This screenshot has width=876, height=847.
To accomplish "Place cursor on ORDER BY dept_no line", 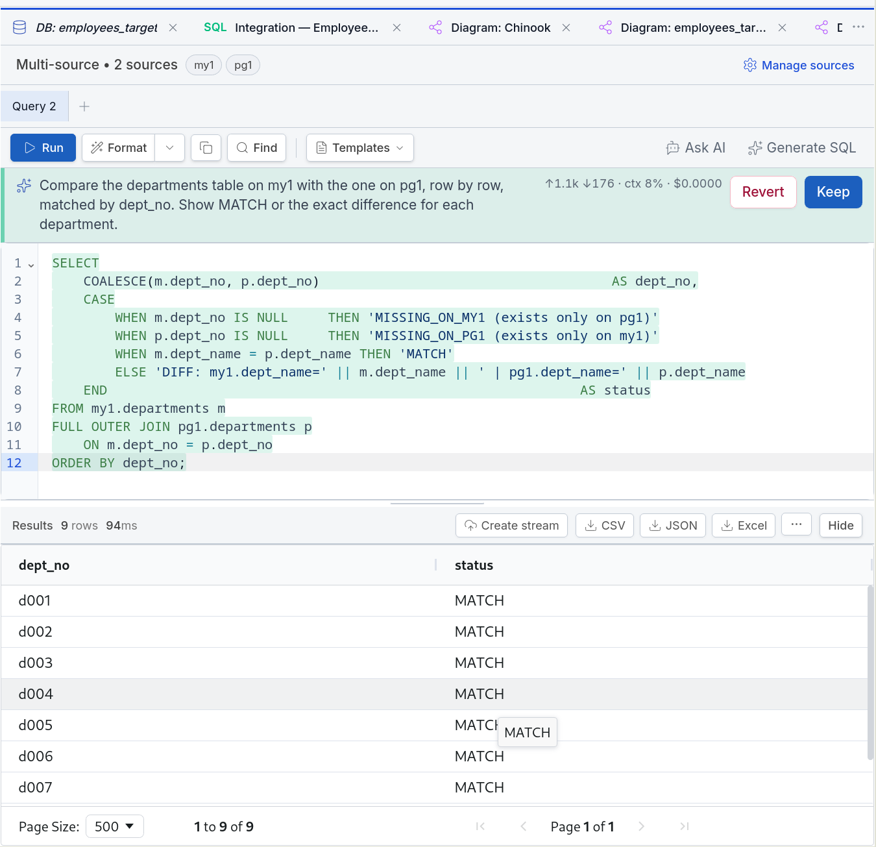I will click(119, 463).
